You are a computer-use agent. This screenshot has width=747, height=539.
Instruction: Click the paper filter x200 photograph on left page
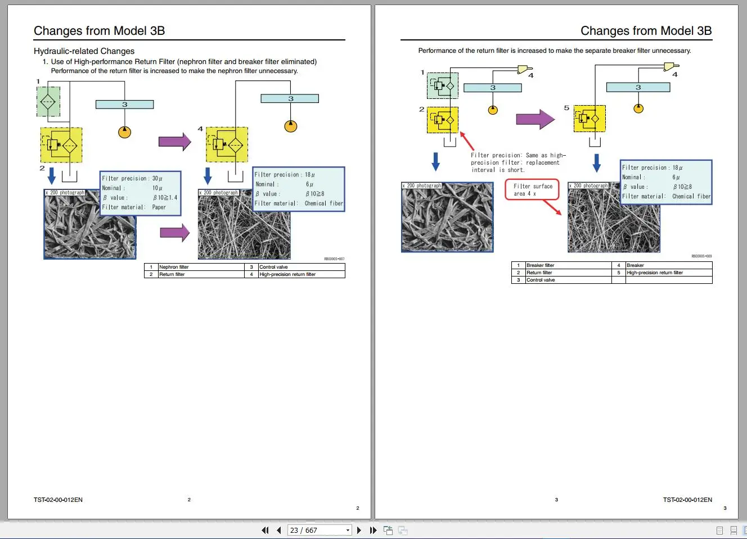tap(90, 224)
